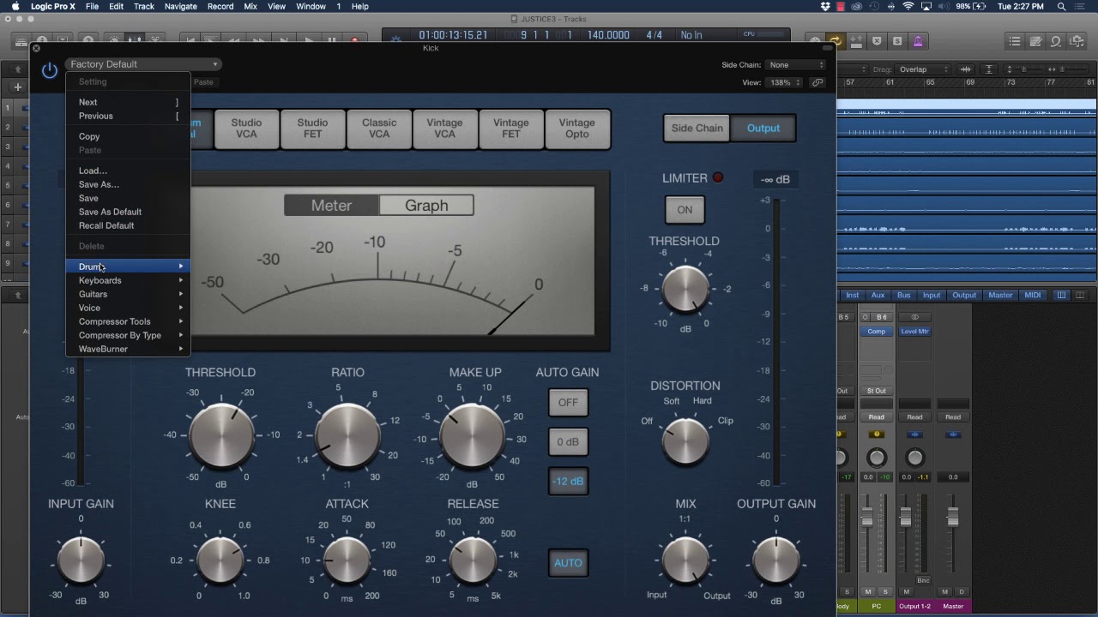The height and width of the screenshot is (617, 1098).
Task: Select the Studio FET compressor model
Action: (x=312, y=129)
